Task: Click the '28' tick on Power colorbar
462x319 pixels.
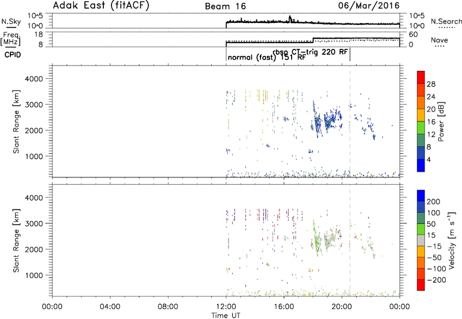Action: point(431,84)
